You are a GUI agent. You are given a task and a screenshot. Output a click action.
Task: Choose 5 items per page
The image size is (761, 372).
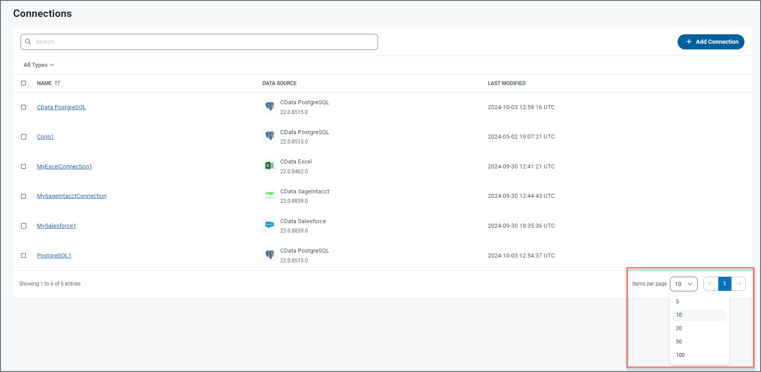tap(678, 302)
